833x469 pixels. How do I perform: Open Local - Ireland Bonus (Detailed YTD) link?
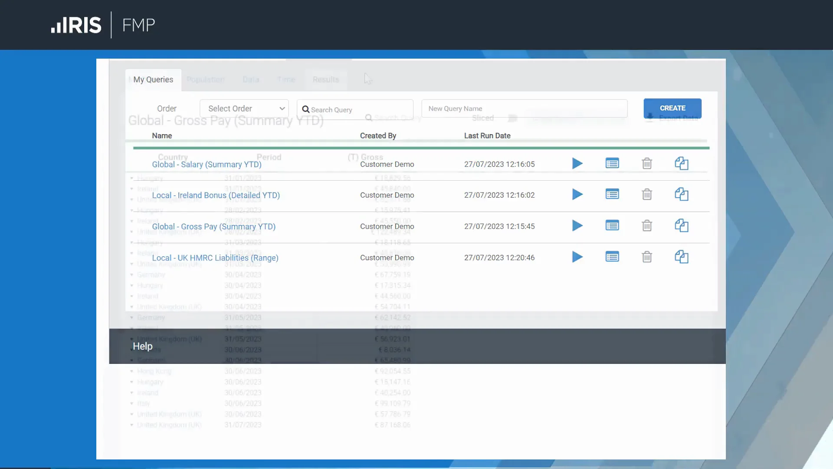click(216, 195)
